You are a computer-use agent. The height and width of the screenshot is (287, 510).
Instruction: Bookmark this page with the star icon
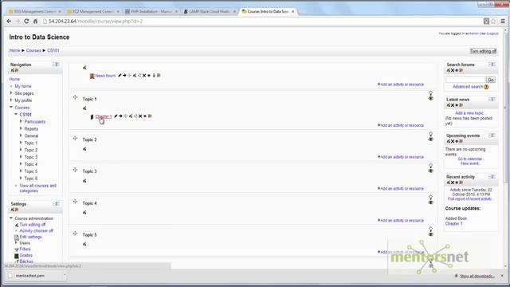[x=493, y=22]
